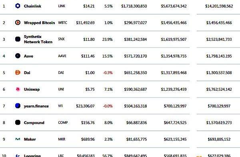This screenshot has height=157, width=240.
Task: Click the AAVE ticker symbol
Action: pyautogui.click(x=62, y=56)
